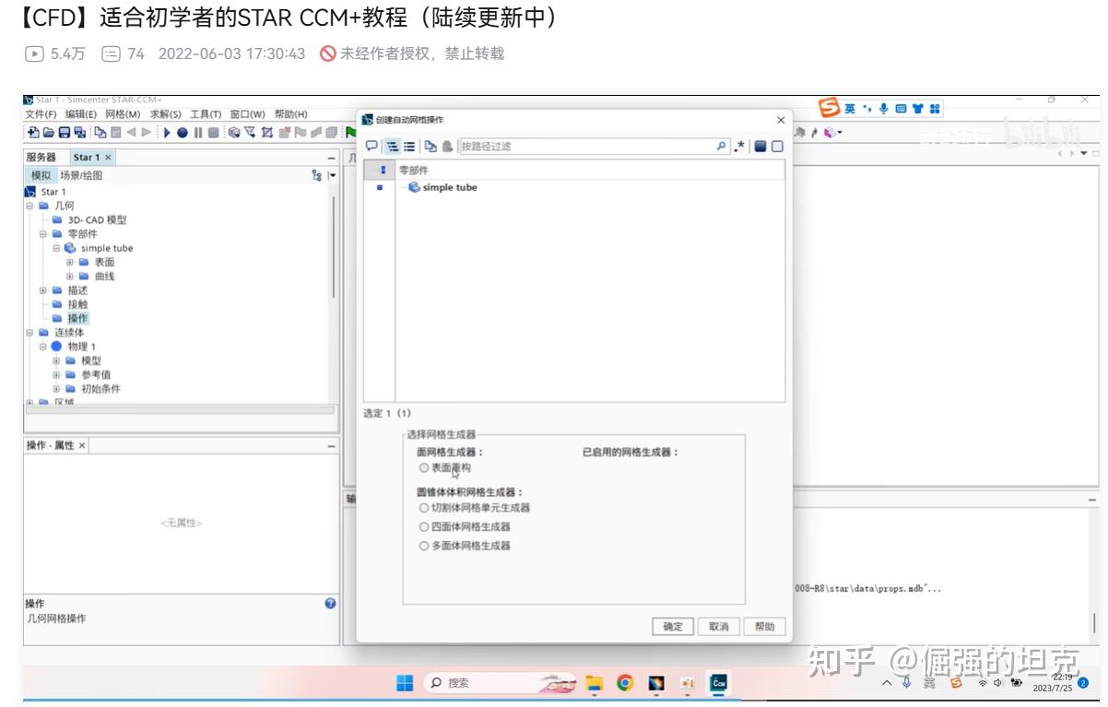Click the tree hierarchy icon in the simulation panel
This screenshot has height=707, width=1108.
pyautogui.click(x=317, y=175)
